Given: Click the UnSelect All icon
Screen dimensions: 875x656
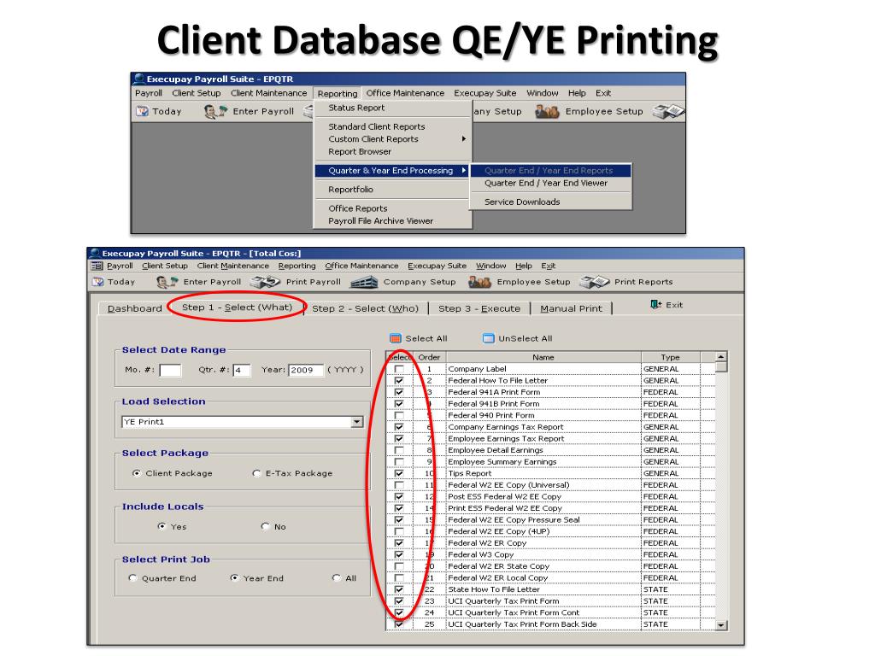Looking at the screenshot, I should coord(488,338).
